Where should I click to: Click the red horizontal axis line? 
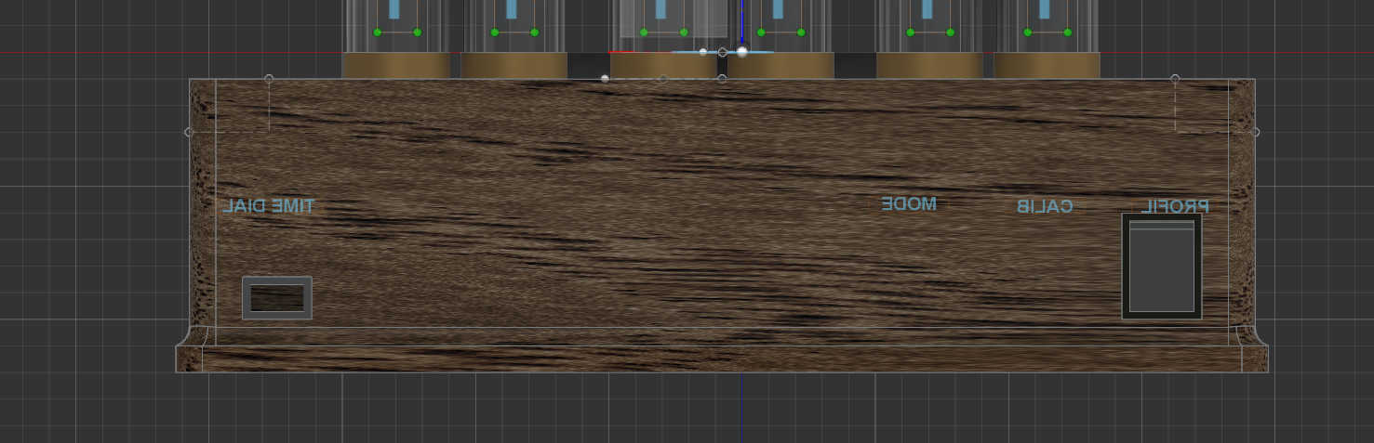[x=93, y=53]
